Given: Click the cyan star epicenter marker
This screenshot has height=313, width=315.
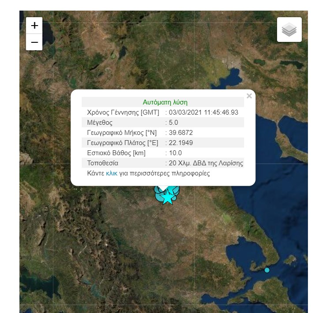Looking at the screenshot, I should coord(167,198).
